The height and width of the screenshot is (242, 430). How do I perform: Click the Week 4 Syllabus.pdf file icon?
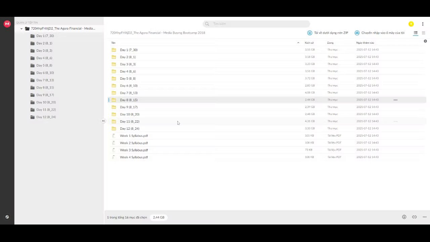[x=114, y=157]
